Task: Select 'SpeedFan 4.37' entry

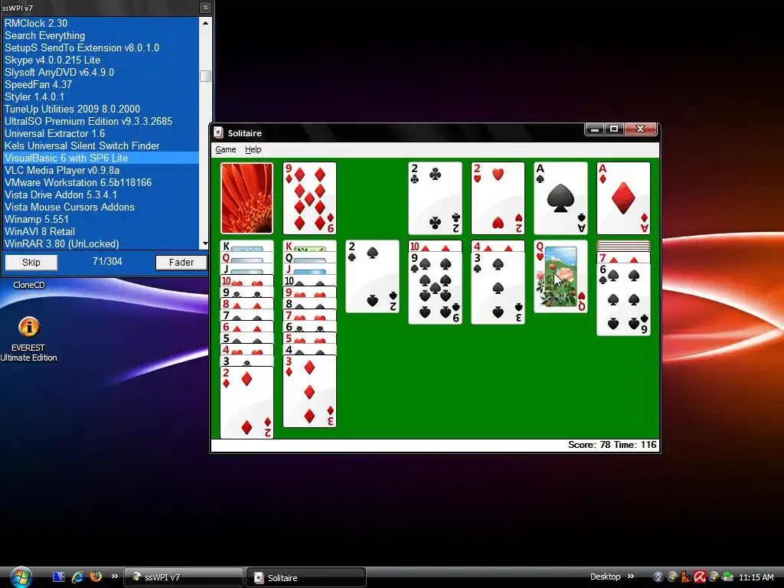Action: pyautogui.click(x=101, y=84)
